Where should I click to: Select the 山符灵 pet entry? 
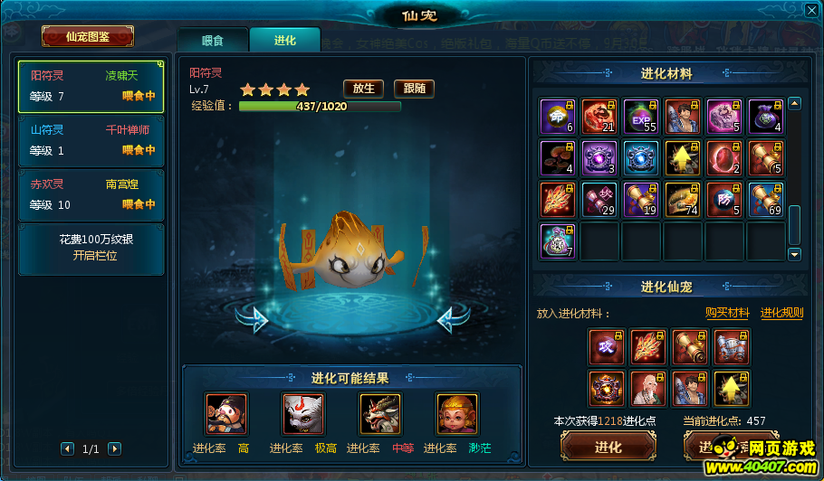pos(91,140)
